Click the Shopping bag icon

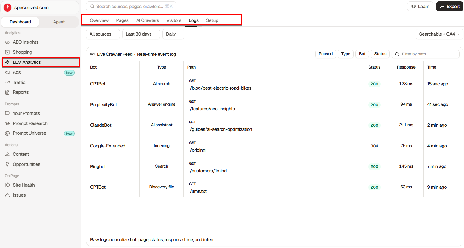coord(7,52)
